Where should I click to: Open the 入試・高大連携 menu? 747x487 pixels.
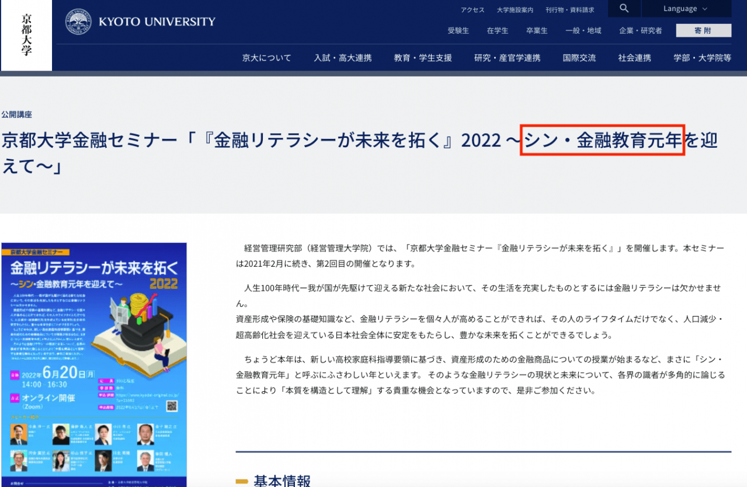point(343,58)
